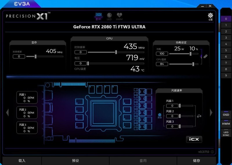Click the 储存 (Save) button
Screen dimensions: 232x165
197,161
